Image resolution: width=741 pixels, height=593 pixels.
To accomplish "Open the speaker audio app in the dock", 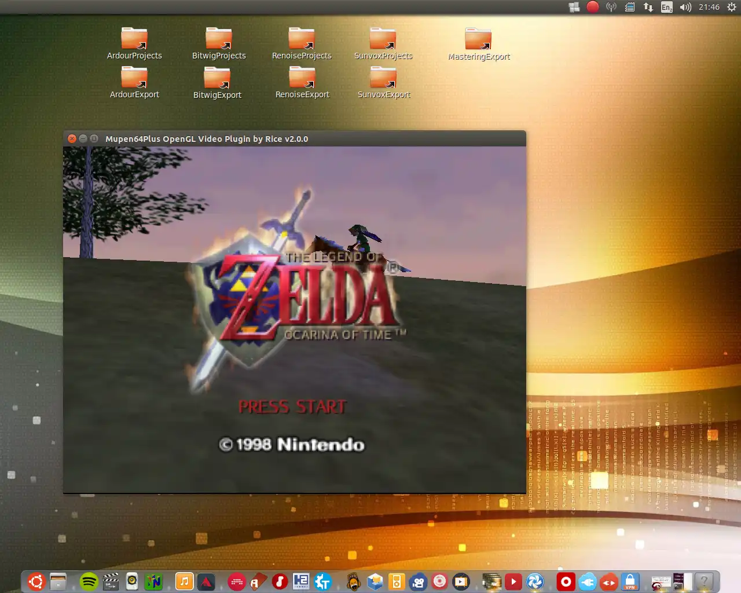I will (132, 581).
